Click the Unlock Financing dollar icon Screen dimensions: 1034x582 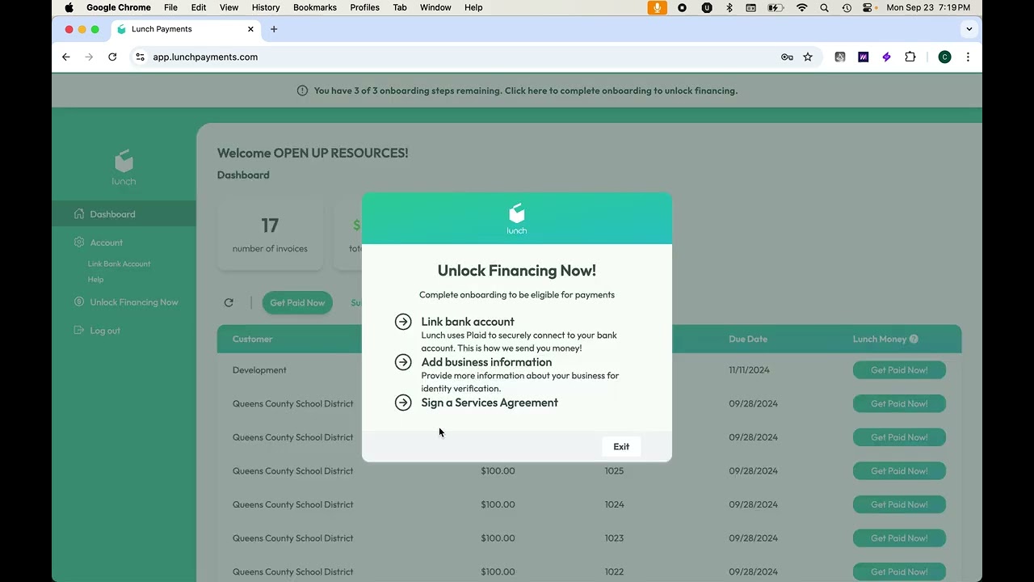click(78, 302)
